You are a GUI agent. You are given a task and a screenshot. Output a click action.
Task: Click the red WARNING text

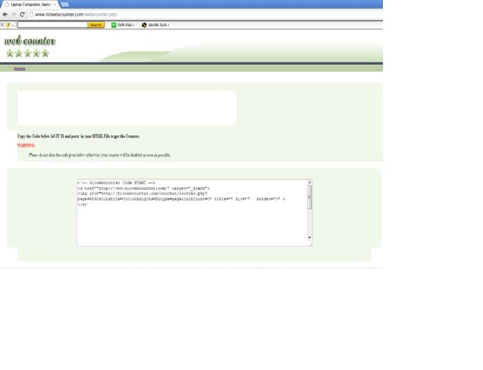tap(26, 146)
